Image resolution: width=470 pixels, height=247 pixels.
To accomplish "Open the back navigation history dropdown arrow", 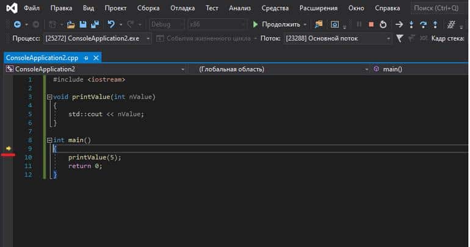I will 26,24.
